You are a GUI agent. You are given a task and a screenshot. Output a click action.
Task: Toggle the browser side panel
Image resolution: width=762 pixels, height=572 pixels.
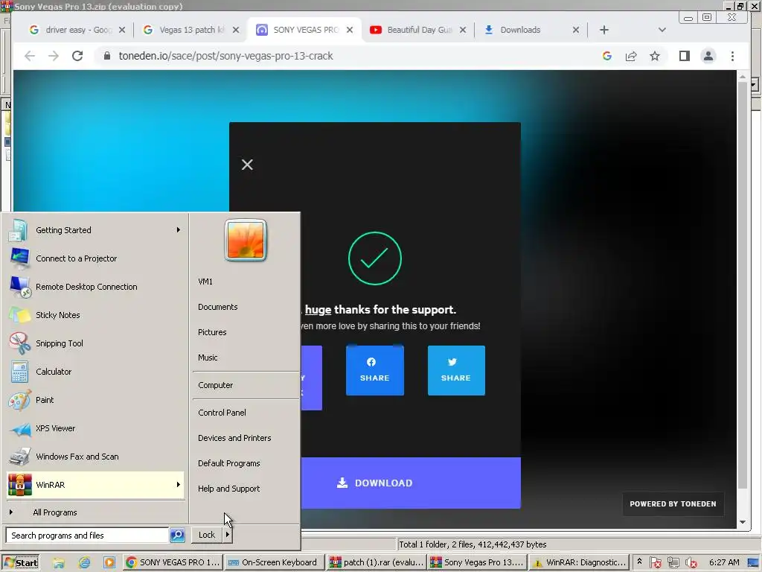pos(685,56)
